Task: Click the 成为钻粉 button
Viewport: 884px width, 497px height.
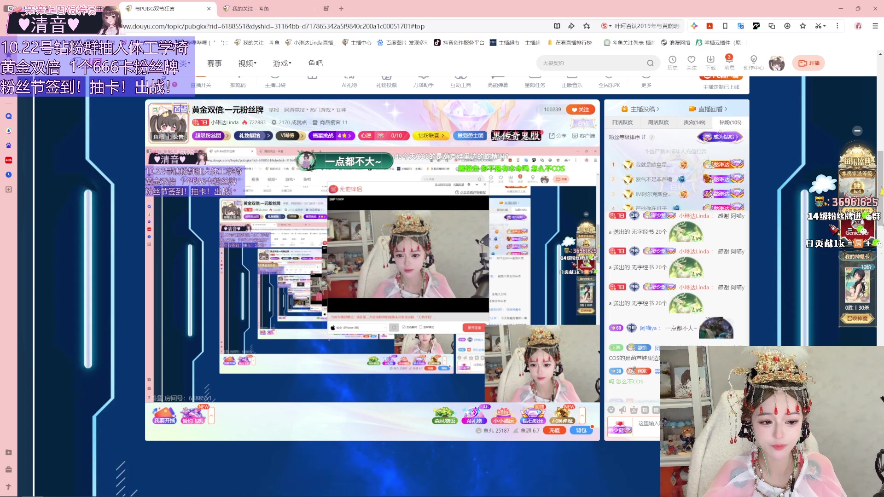Action: tap(721, 137)
